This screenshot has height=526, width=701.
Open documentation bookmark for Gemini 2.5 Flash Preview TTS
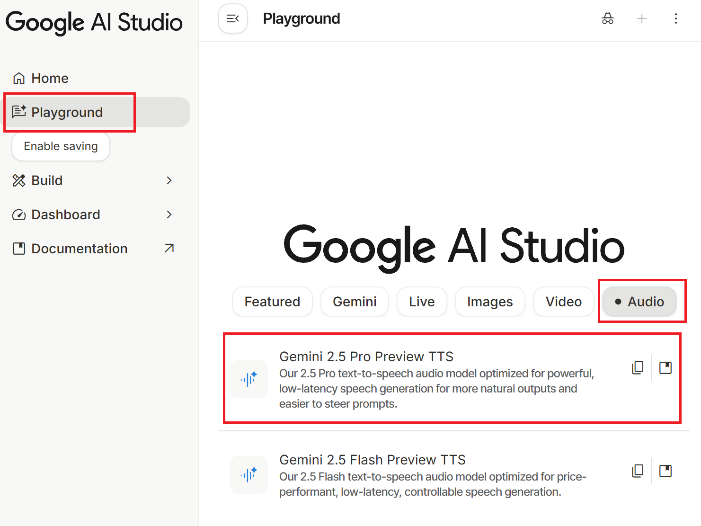pos(666,471)
